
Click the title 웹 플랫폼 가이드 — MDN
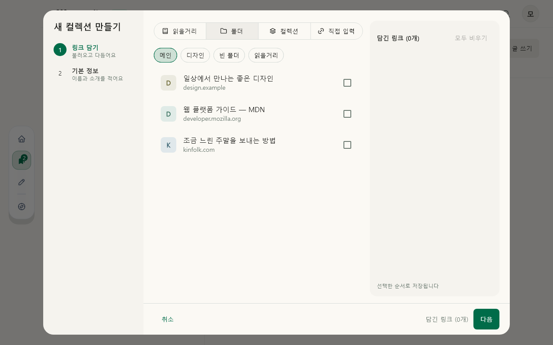tap(224, 110)
